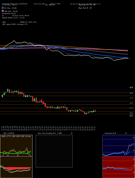Click the last red candle on the chart

click(95, 111)
